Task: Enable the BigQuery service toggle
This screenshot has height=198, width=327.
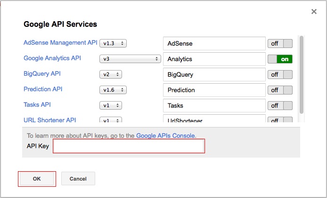Action: coord(280,74)
